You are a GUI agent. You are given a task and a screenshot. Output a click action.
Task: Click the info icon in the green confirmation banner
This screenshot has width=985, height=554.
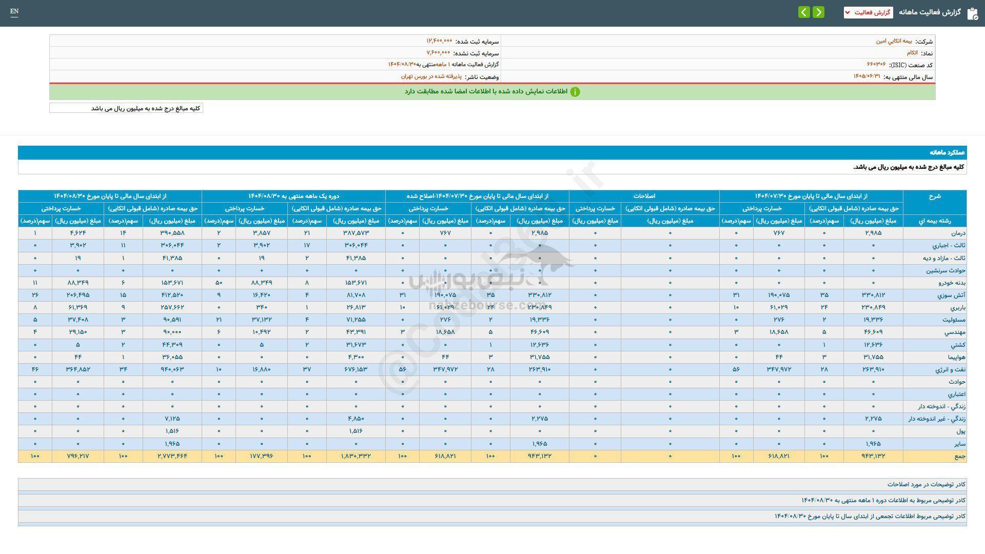click(576, 91)
